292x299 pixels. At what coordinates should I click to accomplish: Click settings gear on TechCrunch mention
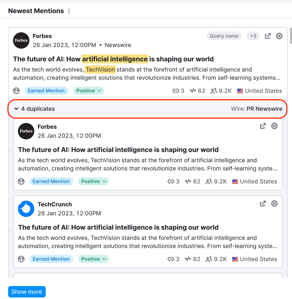[274, 204]
